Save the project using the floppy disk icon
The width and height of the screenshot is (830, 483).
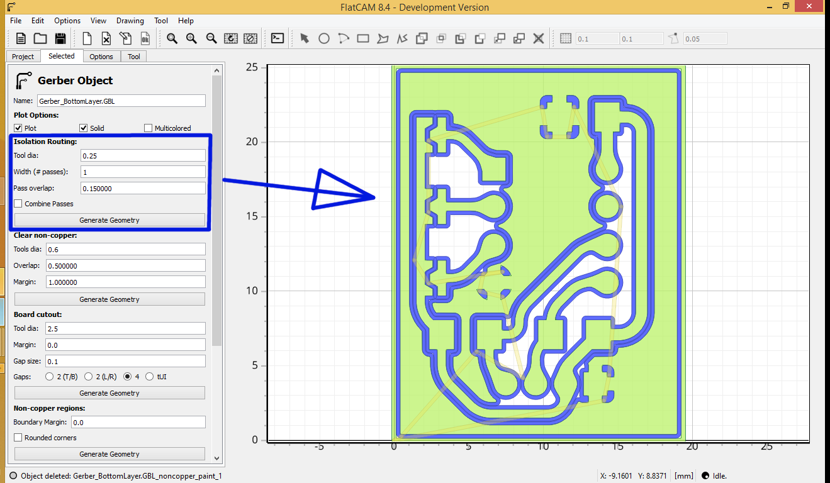pos(60,38)
